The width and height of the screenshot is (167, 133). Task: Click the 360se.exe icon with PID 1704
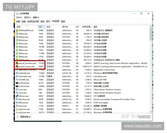click(17, 57)
